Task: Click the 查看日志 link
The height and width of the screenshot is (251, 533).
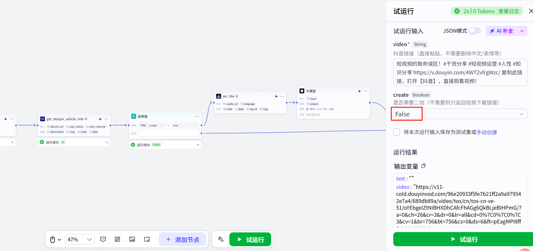Action: [x=509, y=11]
